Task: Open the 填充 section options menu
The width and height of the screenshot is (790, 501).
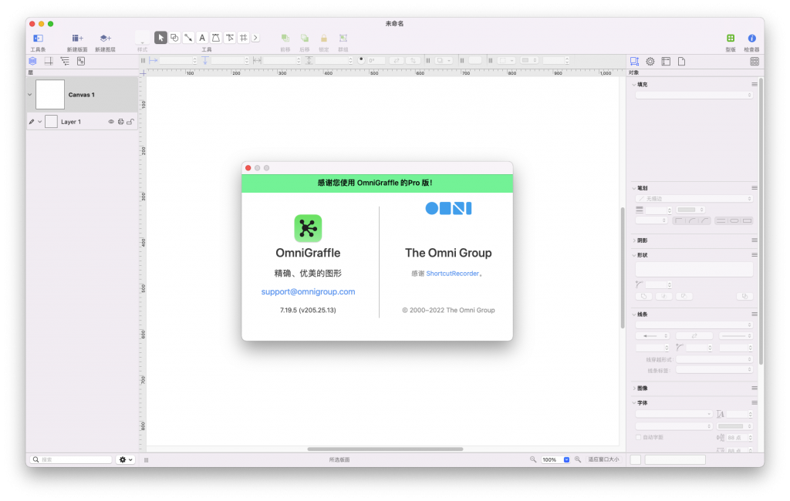Action: tap(755, 85)
